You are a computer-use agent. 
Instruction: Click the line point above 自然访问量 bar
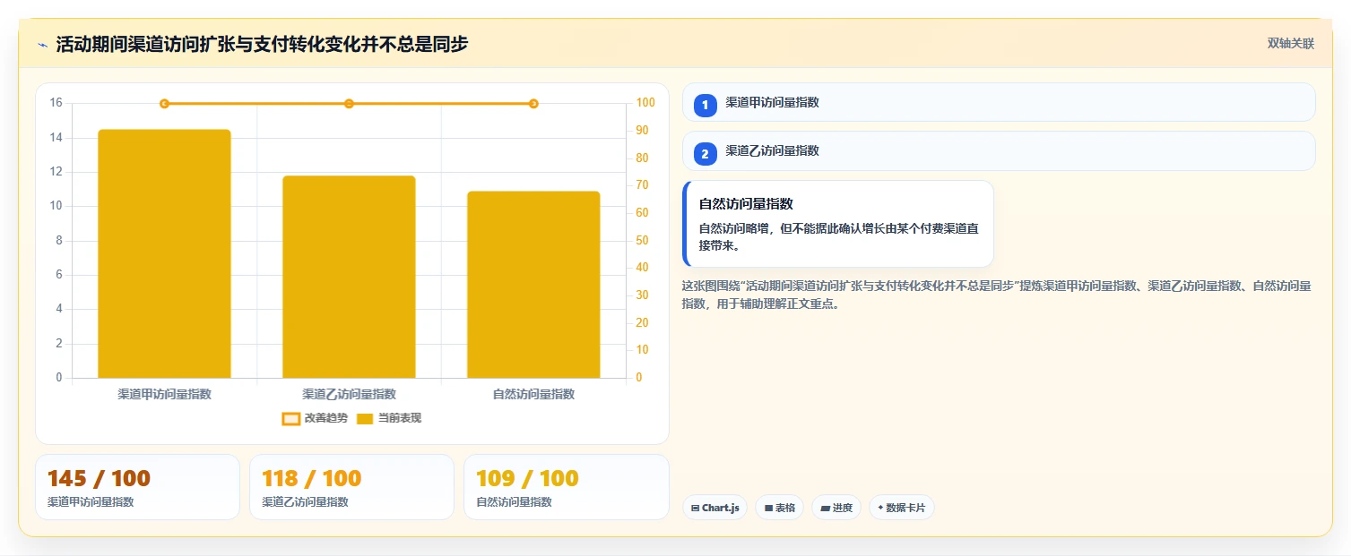533,104
